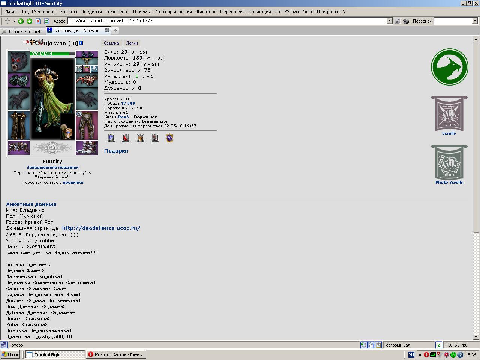This screenshot has width=480, height=360.
Task: Click the cross icon in the toolbar
Action: 7,21
